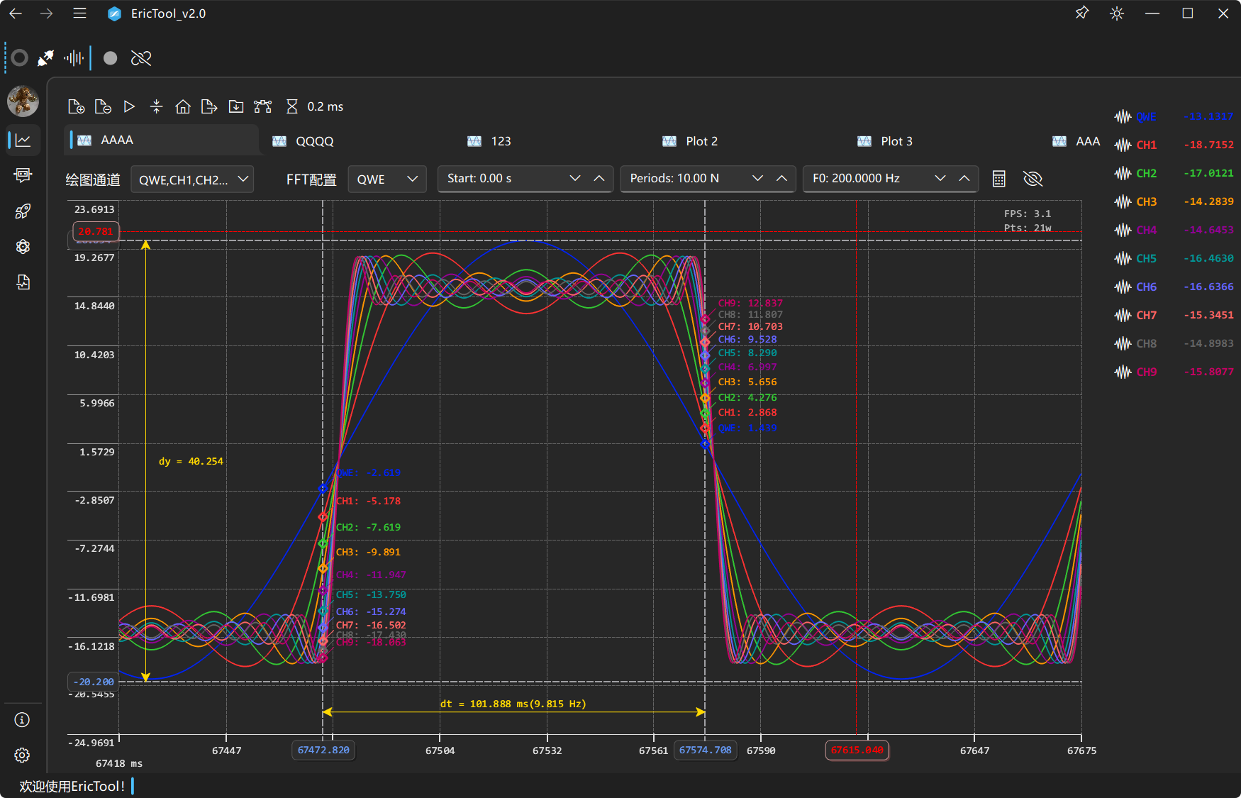Click the plug connection icon

pos(45,58)
